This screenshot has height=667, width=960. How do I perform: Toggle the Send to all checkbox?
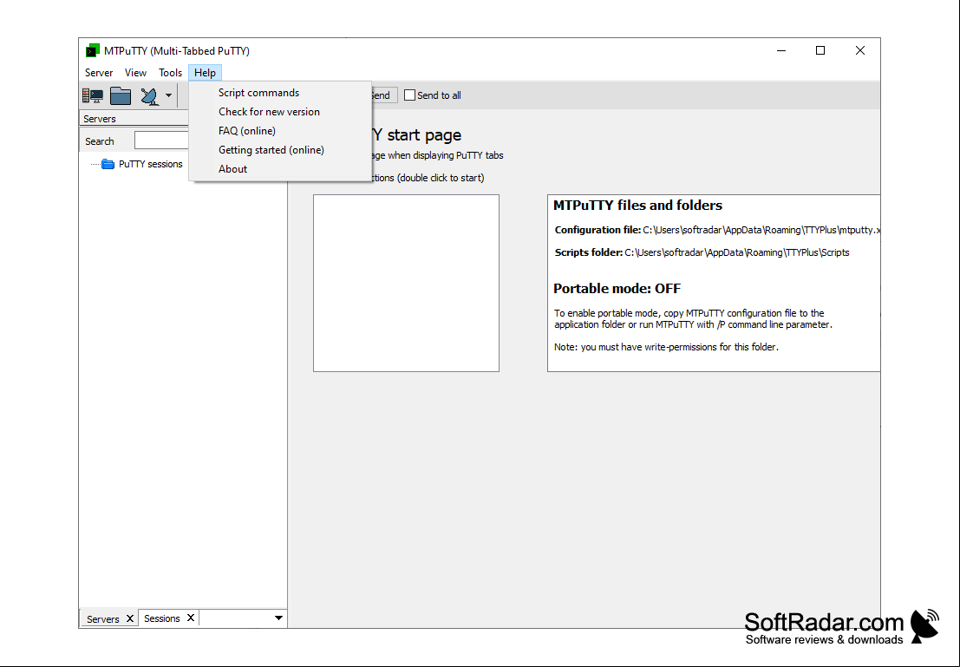409,95
